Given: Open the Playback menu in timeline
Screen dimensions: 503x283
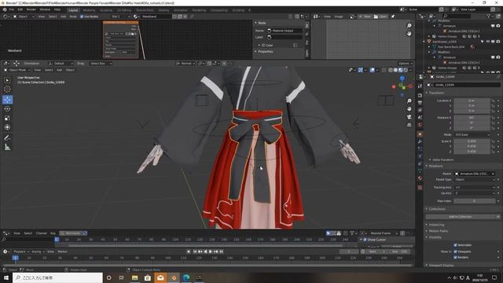Looking at the screenshot, I should click(x=21, y=252).
